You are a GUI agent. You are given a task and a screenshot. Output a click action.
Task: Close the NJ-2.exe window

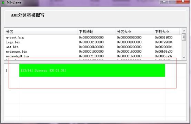[x=183, y=2]
